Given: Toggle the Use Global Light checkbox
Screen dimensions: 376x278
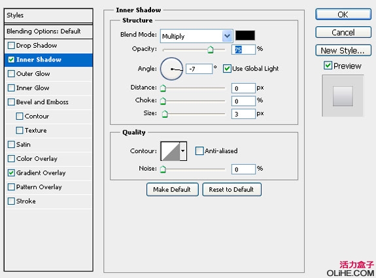Looking at the screenshot, I should [x=227, y=69].
